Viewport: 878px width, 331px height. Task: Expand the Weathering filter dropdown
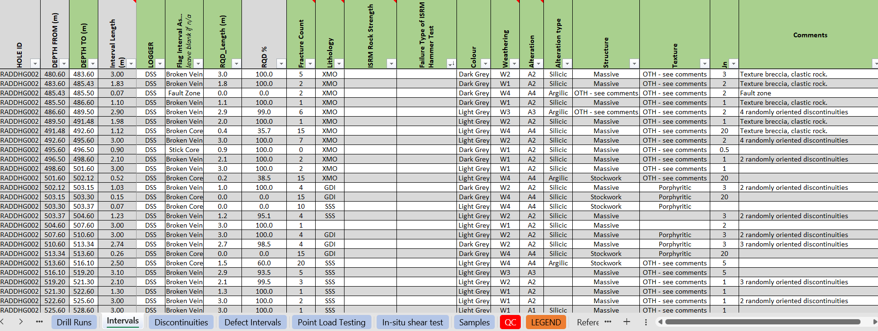click(514, 63)
